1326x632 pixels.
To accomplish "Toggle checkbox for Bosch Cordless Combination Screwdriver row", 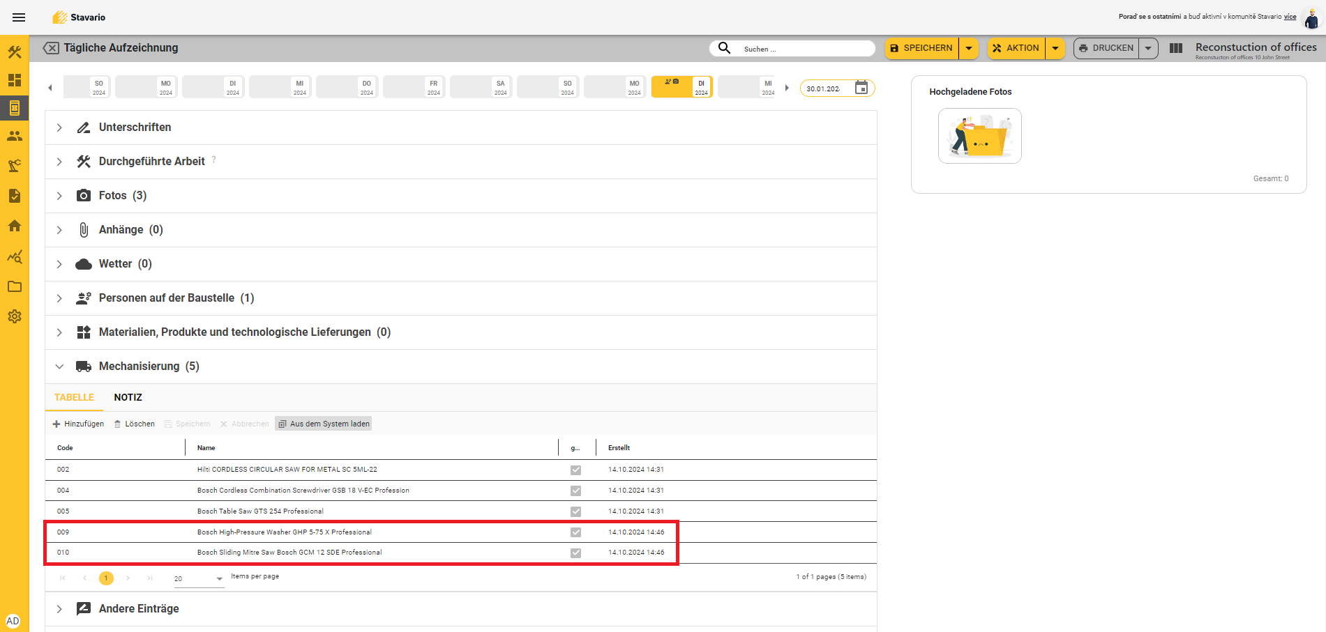I will (x=575, y=491).
